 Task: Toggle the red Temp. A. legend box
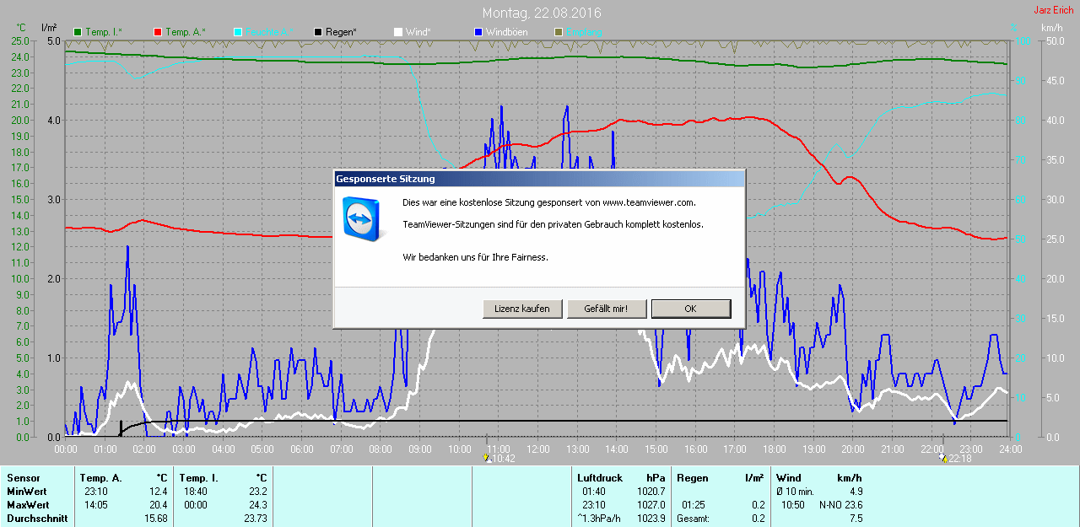158,32
